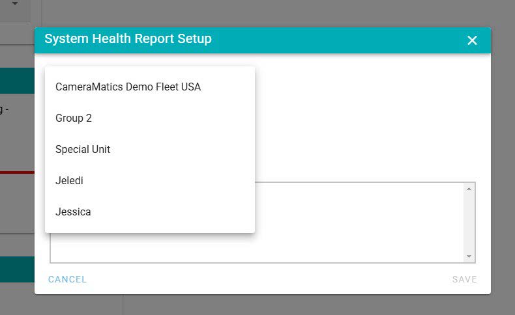Image resolution: width=515 pixels, height=315 pixels.
Task: Click the dimmed backdrop right of the dialog
Action: pos(503,163)
